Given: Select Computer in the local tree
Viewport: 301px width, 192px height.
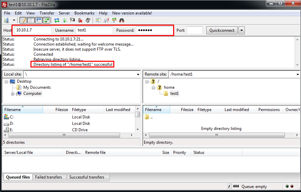Looking at the screenshot, I should tap(32, 93).
